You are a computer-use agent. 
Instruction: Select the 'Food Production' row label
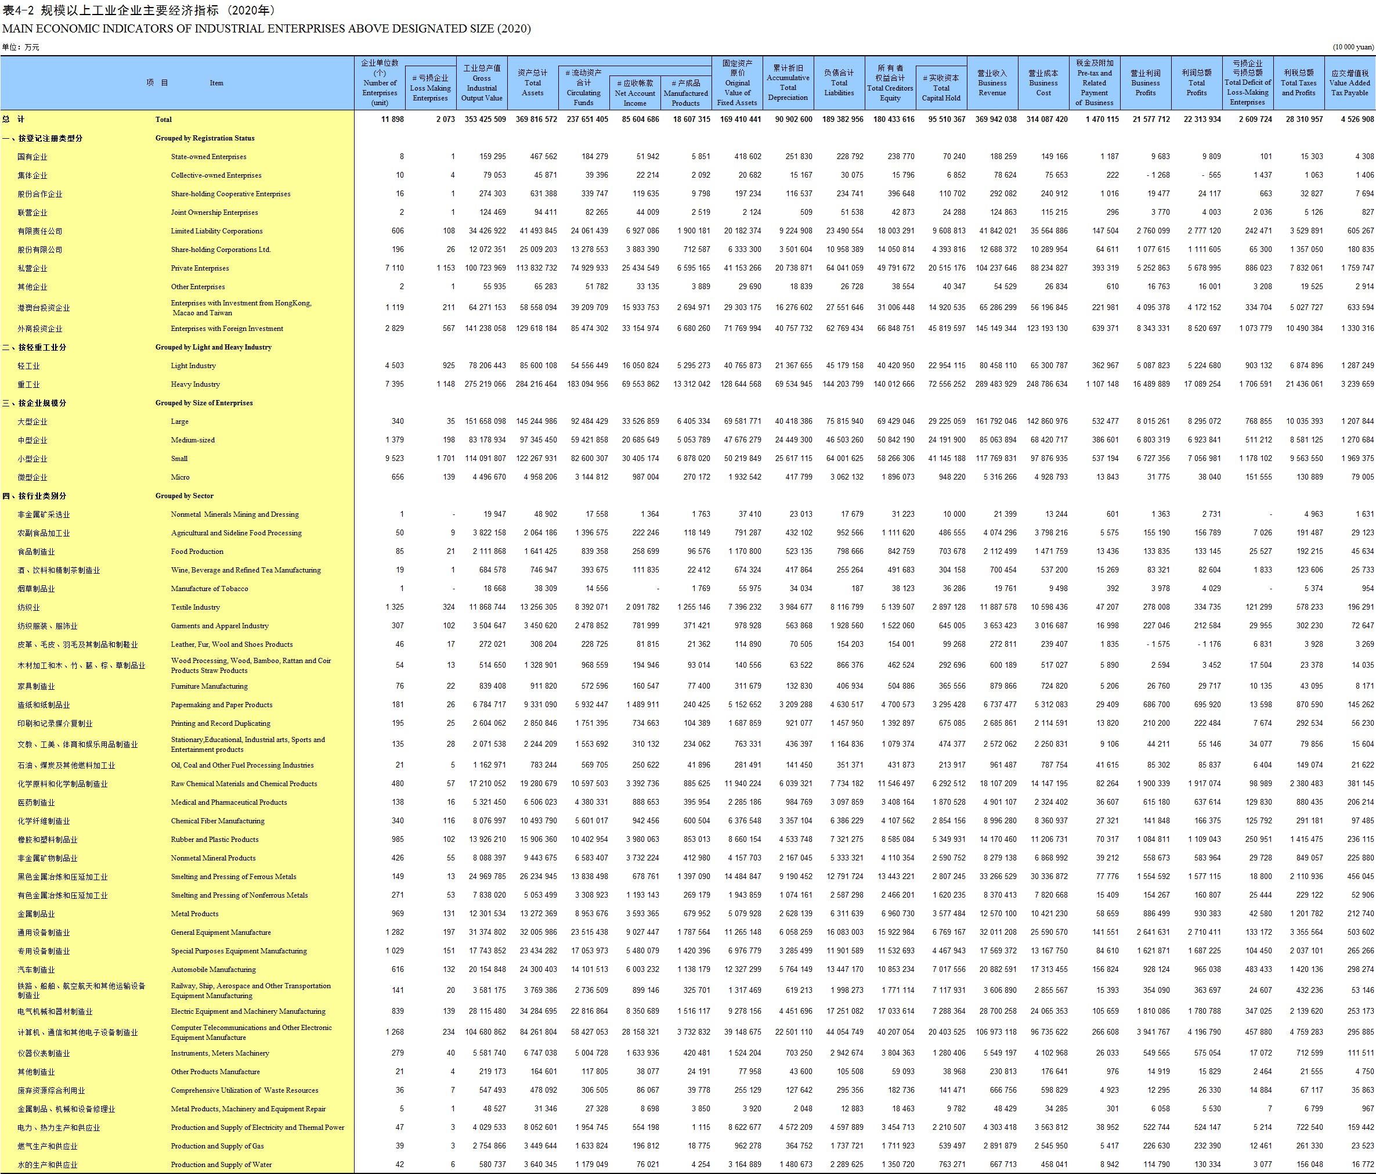(197, 552)
